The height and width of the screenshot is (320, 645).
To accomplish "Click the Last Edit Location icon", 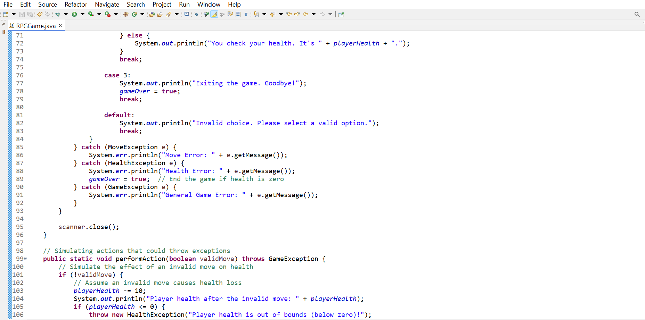I will pos(289,14).
